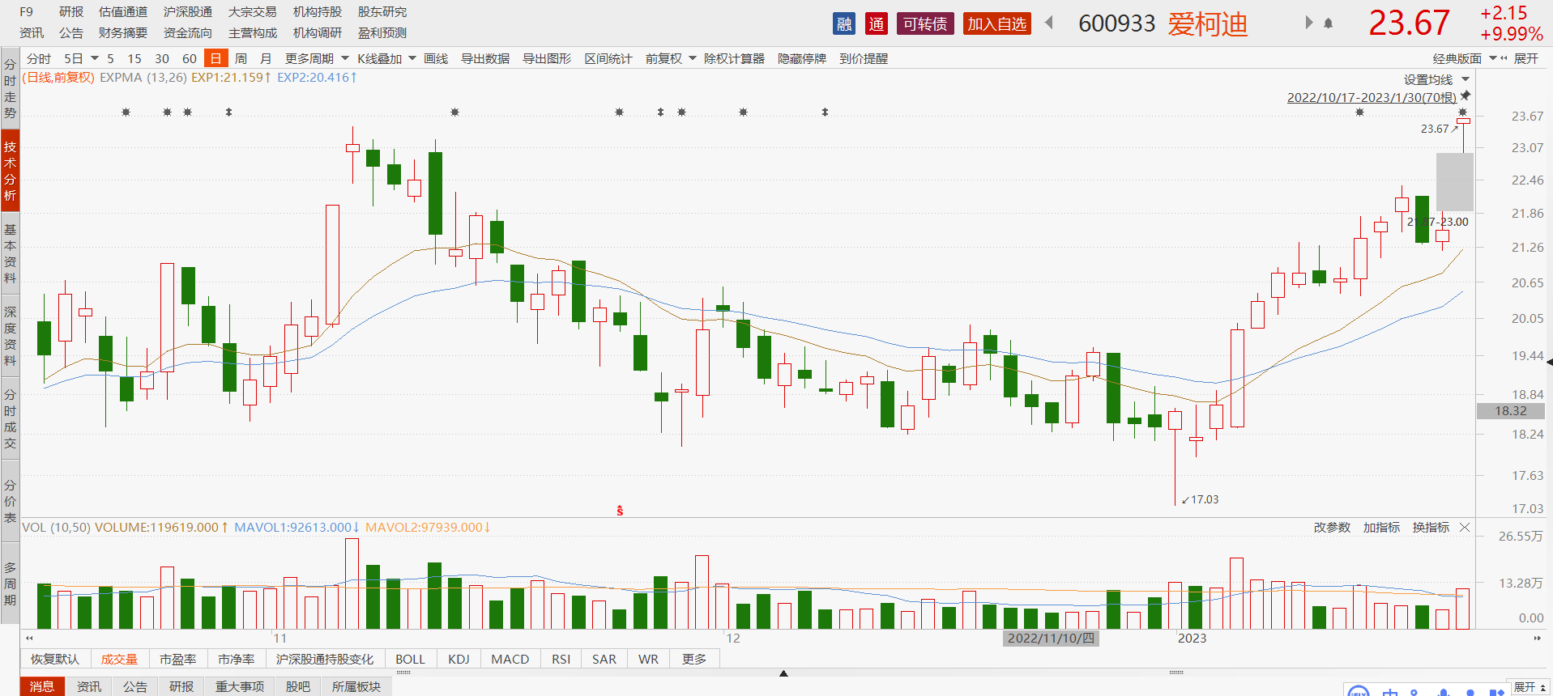
Task: Switch to the MACD indicator tab
Action: [x=510, y=659]
